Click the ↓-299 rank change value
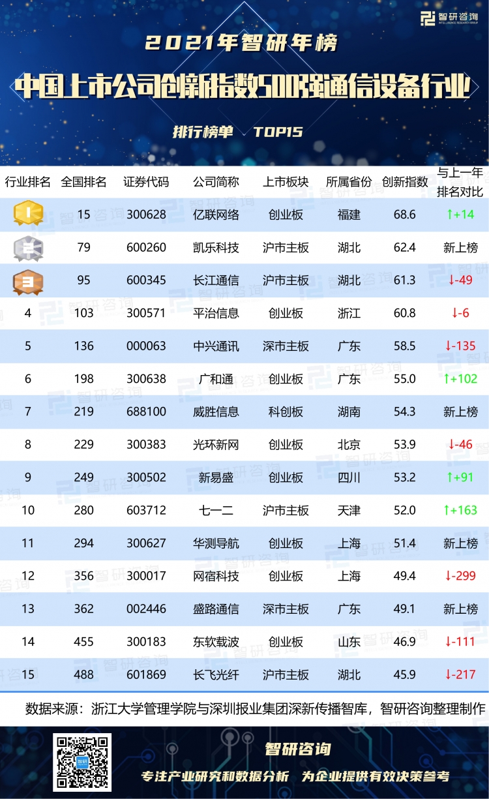 click(460, 576)
